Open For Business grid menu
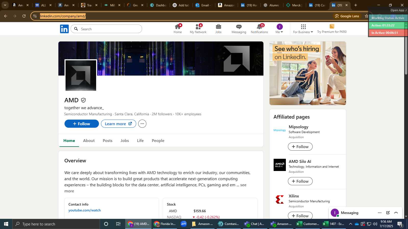 pos(303,29)
